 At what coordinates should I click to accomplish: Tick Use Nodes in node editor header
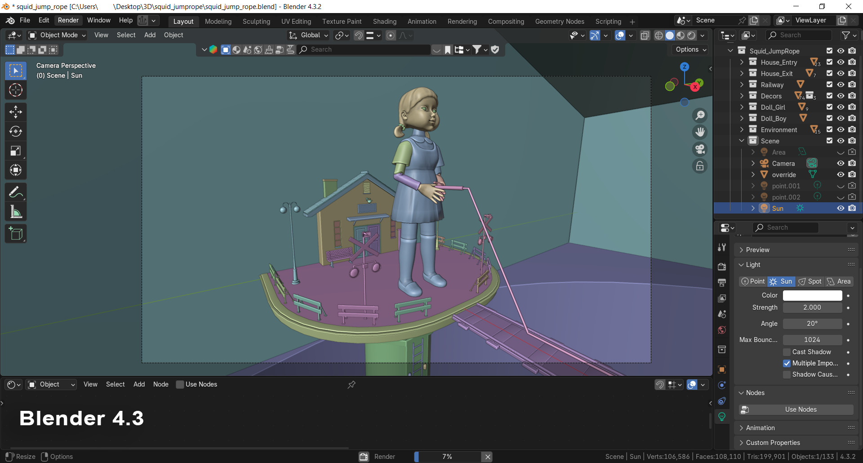[x=180, y=384]
